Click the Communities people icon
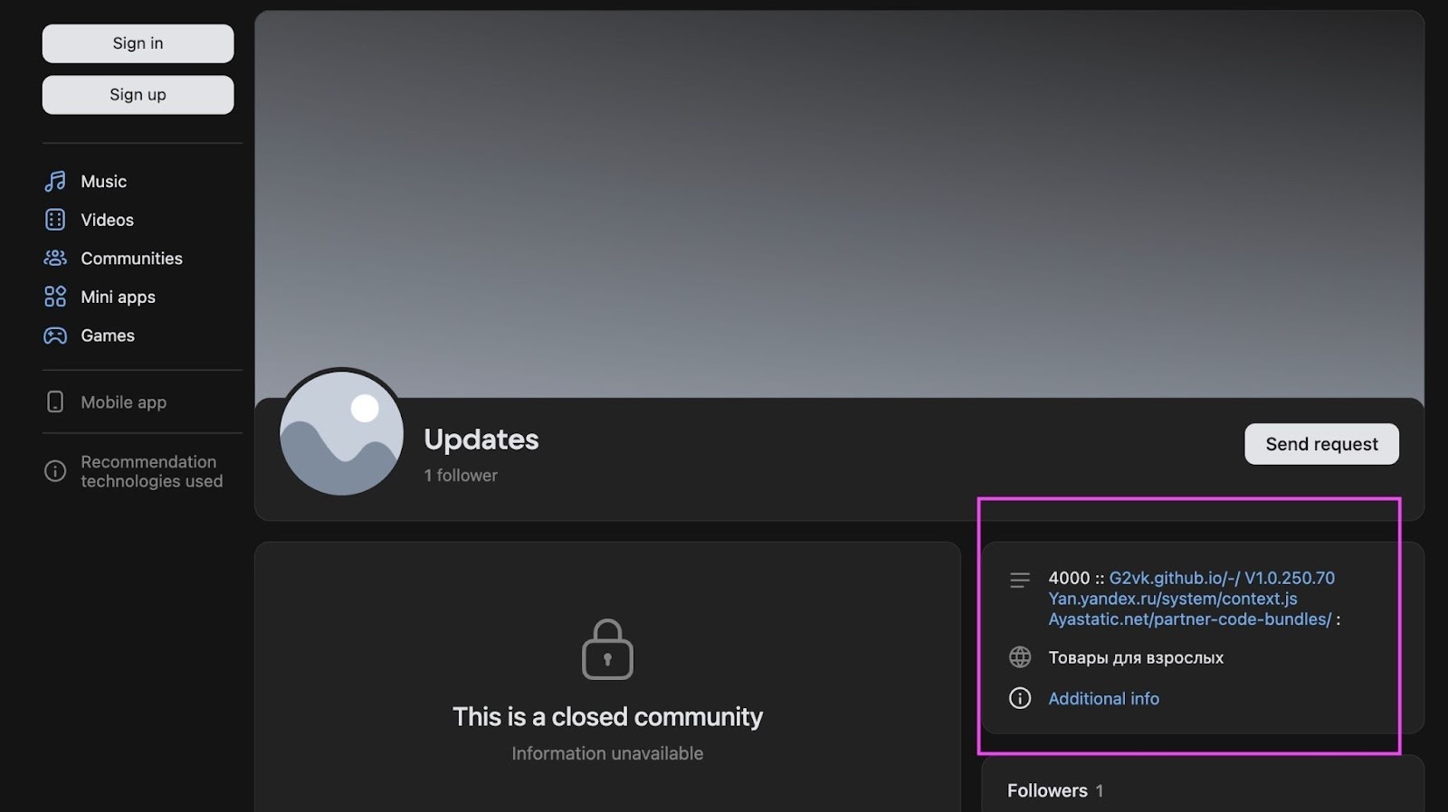The width and height of the screenshot is (1448, 812). click(x=55, y=259)
